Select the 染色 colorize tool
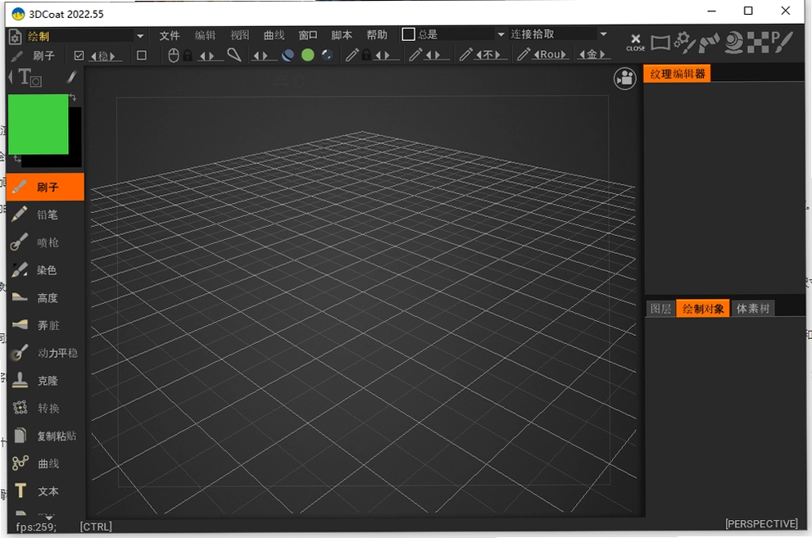 point(45,270)
